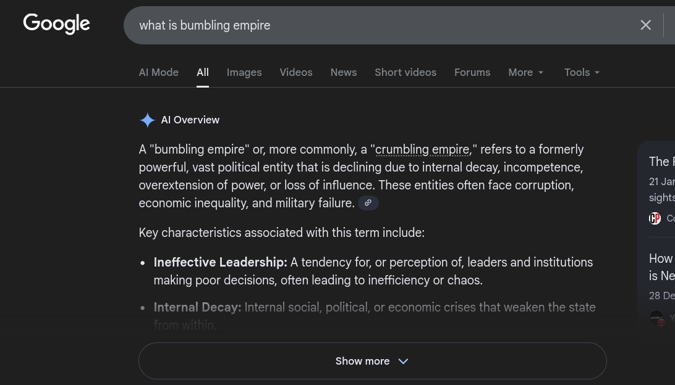Expand the More dropdown
675x385 pixels.
tap(526, 72)
